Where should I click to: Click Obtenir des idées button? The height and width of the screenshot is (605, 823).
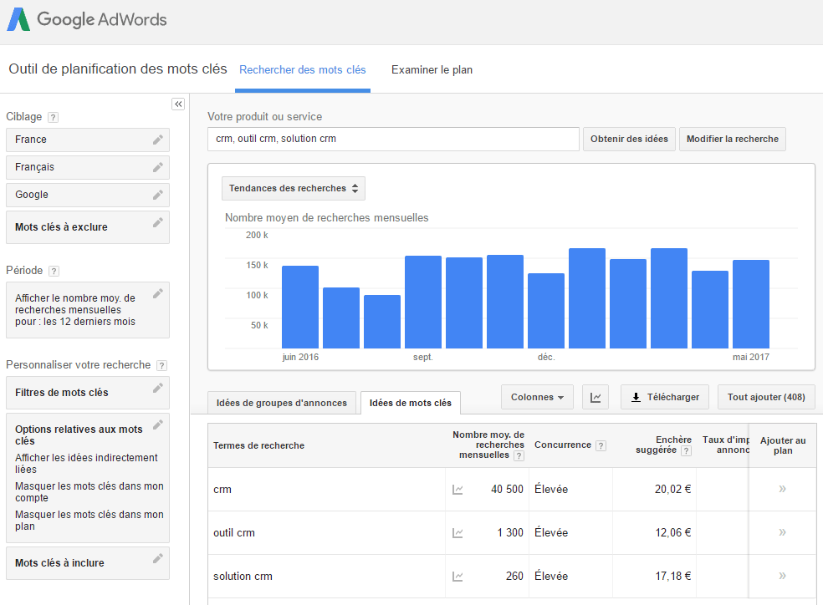click(x=629, y=139)
